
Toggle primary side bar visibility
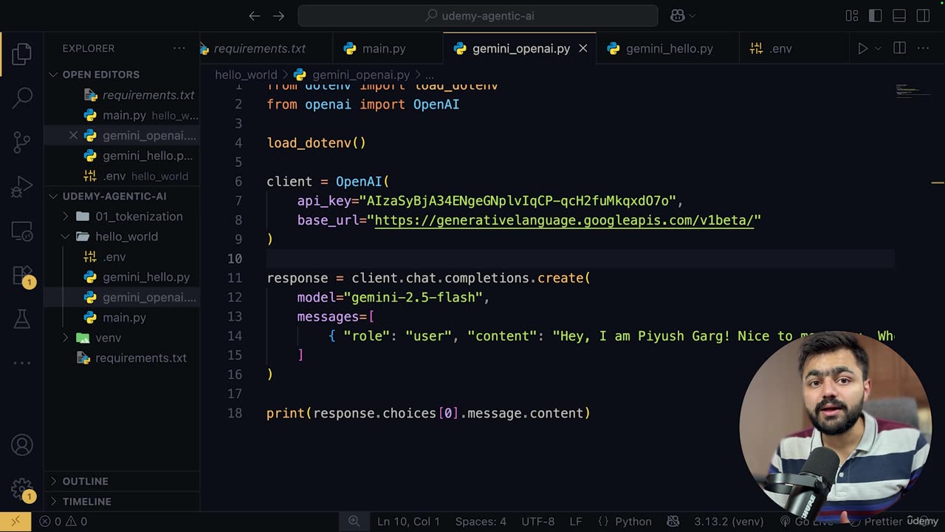pos(876,16)
